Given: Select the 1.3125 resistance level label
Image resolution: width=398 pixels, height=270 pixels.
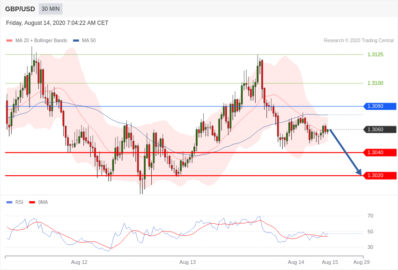Looking at the screenshot, I should click(376, 54).
